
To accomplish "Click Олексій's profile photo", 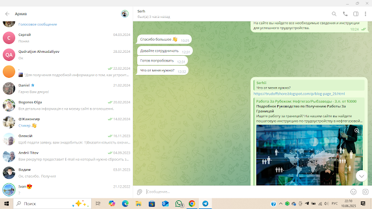I will (x=9, y=139).
